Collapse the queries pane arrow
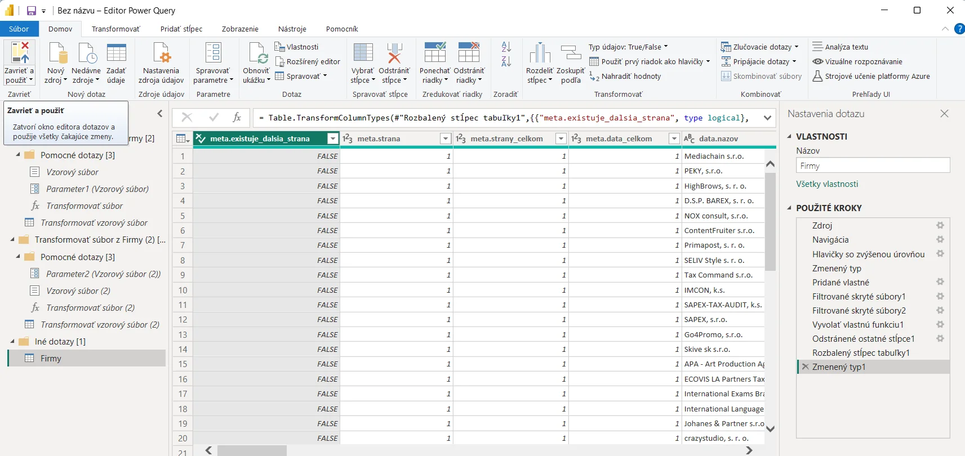This screenshot has height=456, width=965. (160, 114)
